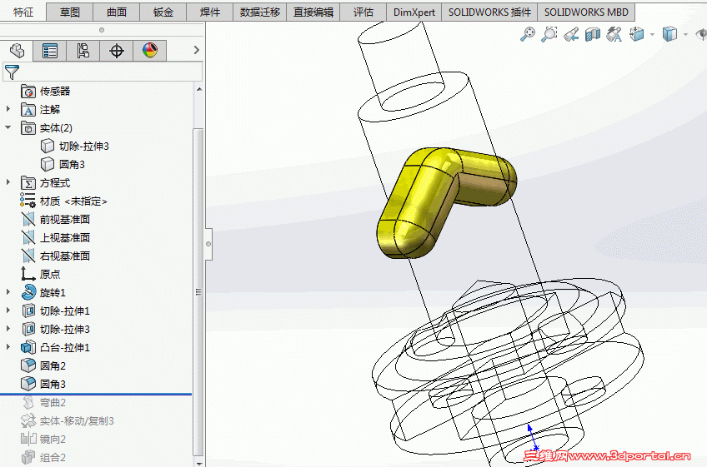Select the 切除-拉伸3 solid body entry

(x=75, y=147)
